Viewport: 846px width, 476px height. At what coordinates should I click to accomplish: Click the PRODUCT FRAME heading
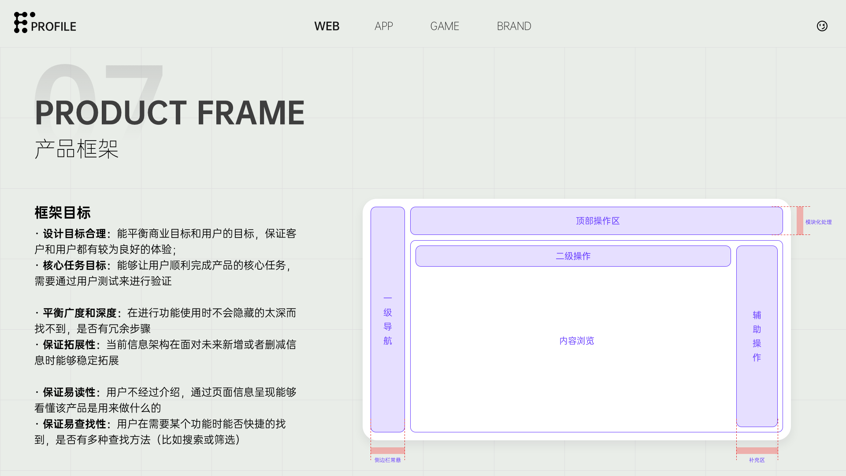170,113
